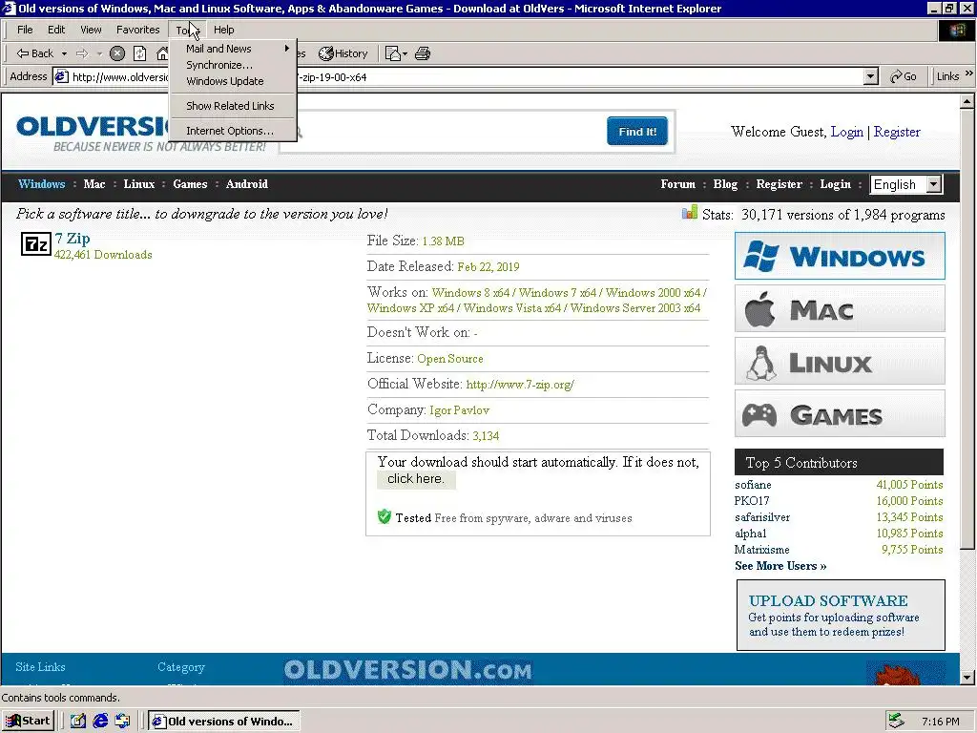Click the Mac apple logo in sidebar
Image resolution: width=977 pixels, height=733 pixels.
click(760, 309)
